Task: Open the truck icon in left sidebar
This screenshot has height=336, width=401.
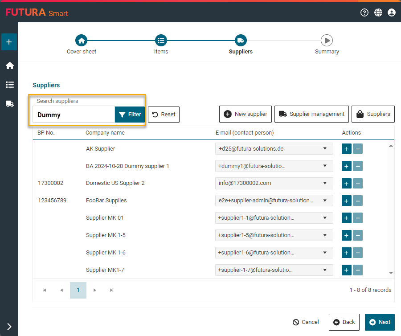Action: tap(9, 104)
